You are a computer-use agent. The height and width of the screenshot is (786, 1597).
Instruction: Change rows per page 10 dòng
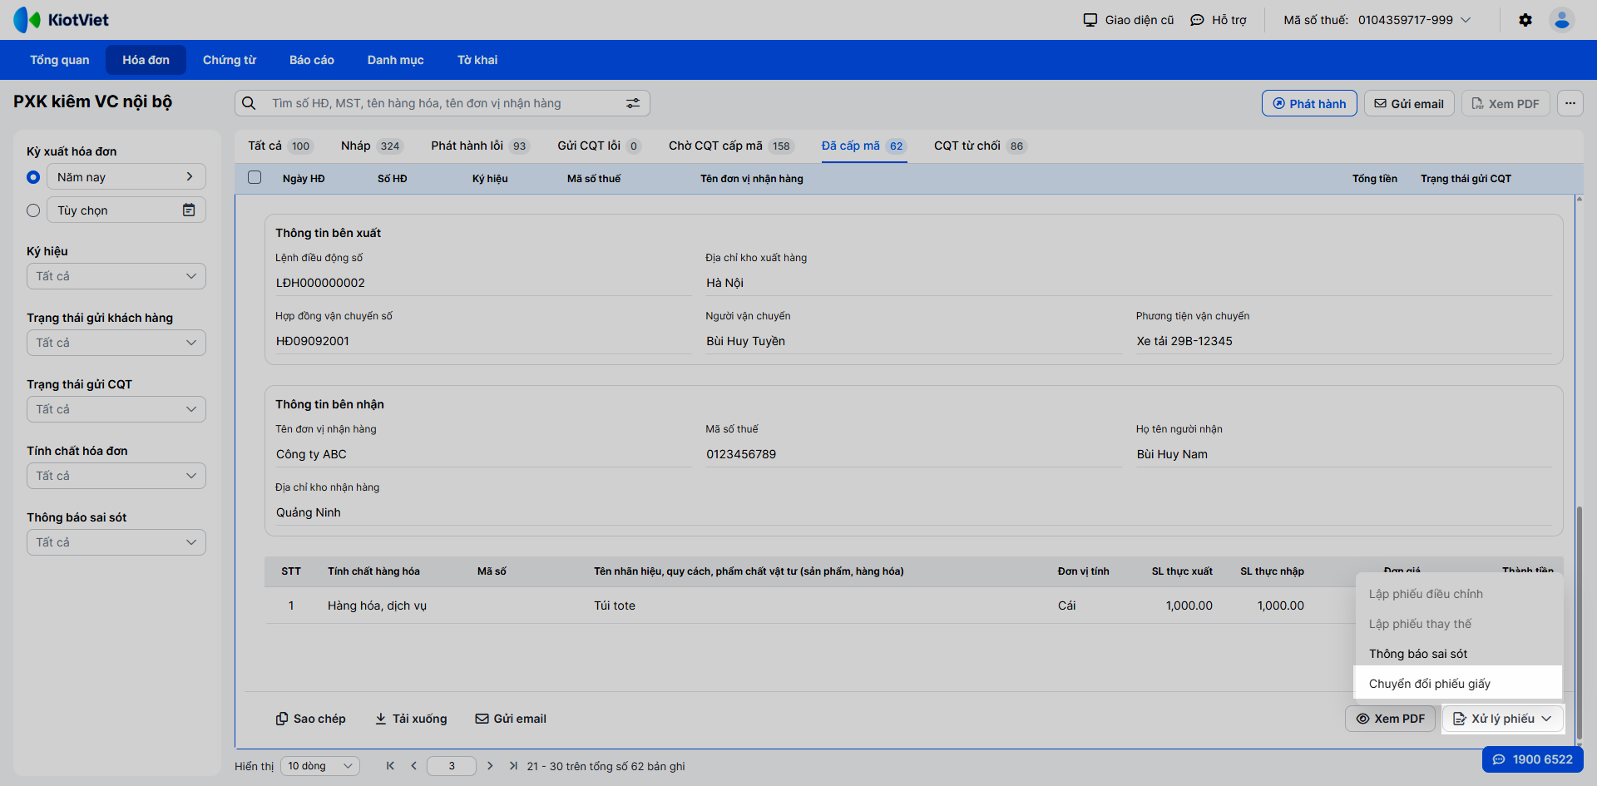click(320, 766)
